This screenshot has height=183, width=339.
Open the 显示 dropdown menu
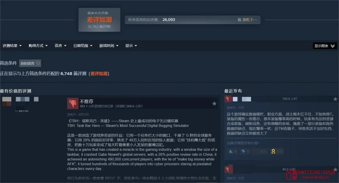click(x=131, y=46)
